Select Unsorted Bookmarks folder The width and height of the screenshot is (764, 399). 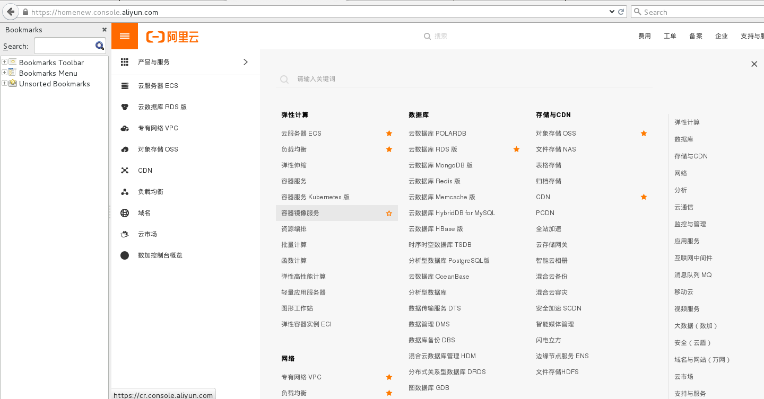(55, 84)
